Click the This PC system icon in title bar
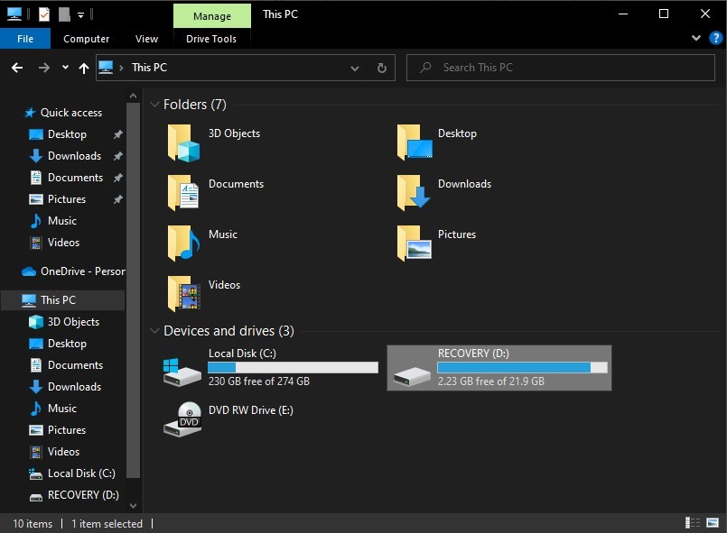 [14, 14]
